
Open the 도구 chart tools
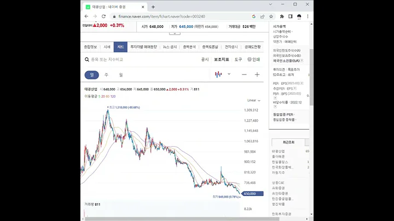pos(238,60)
